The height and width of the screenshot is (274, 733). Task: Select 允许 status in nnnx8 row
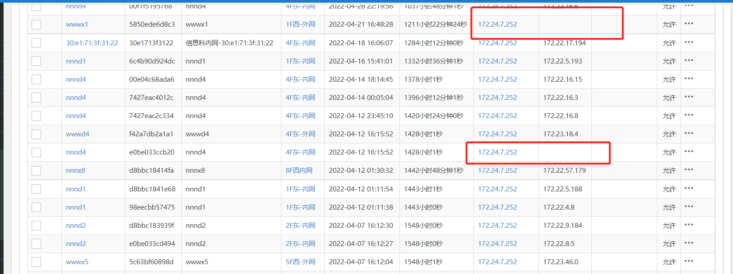[669, 171]
